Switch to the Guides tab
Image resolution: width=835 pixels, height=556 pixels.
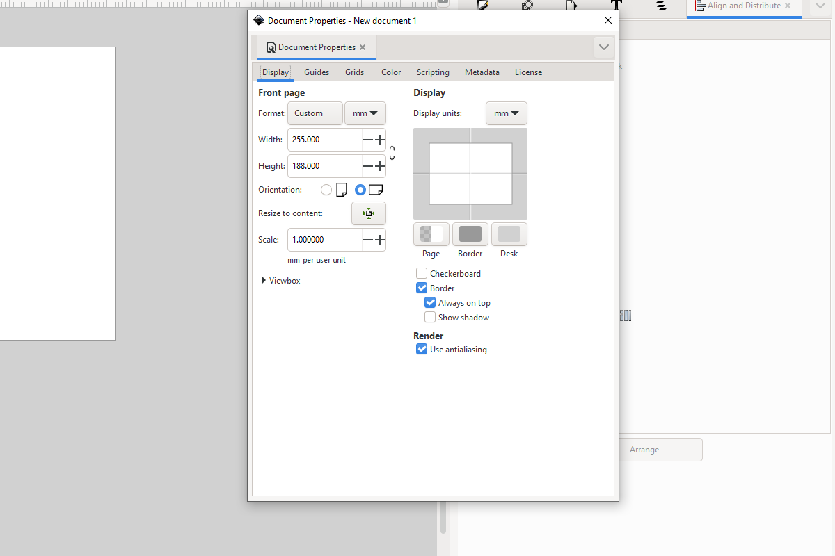tap(317, 72)
